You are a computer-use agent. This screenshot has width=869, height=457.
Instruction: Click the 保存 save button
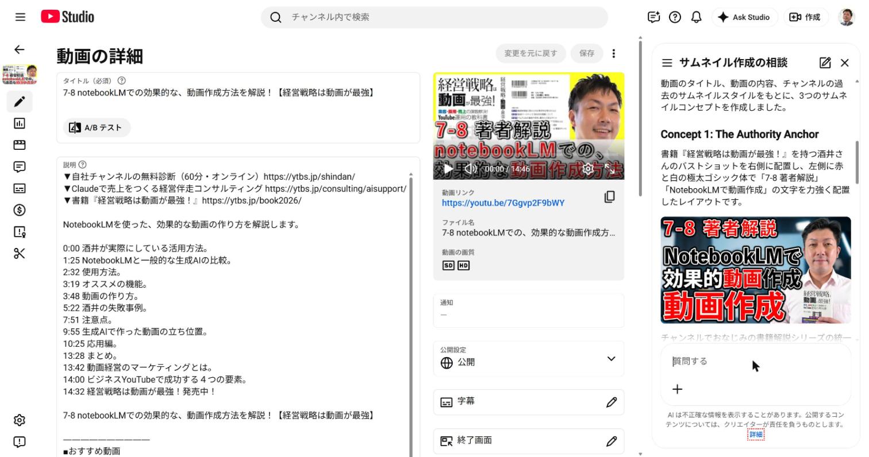(x=587, y=53)
